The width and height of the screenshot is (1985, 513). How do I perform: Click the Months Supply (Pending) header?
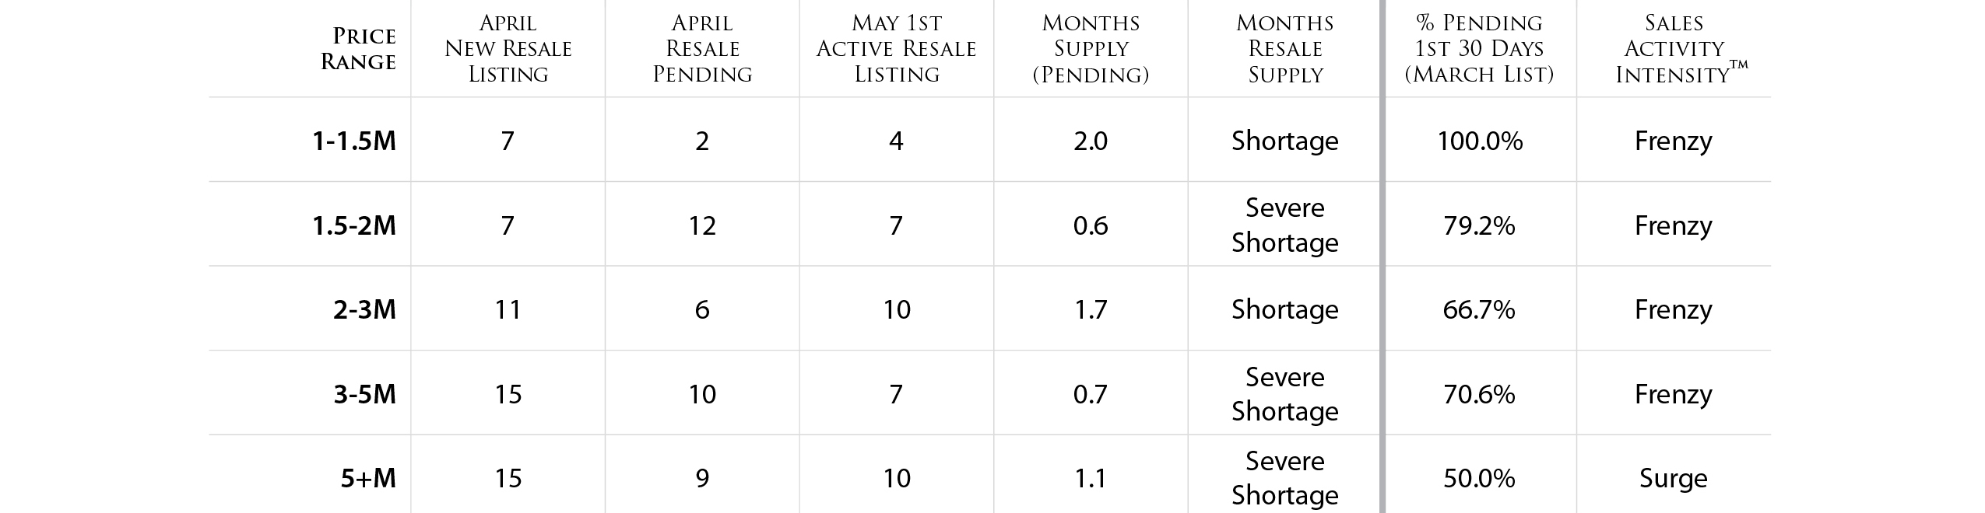1091,48
